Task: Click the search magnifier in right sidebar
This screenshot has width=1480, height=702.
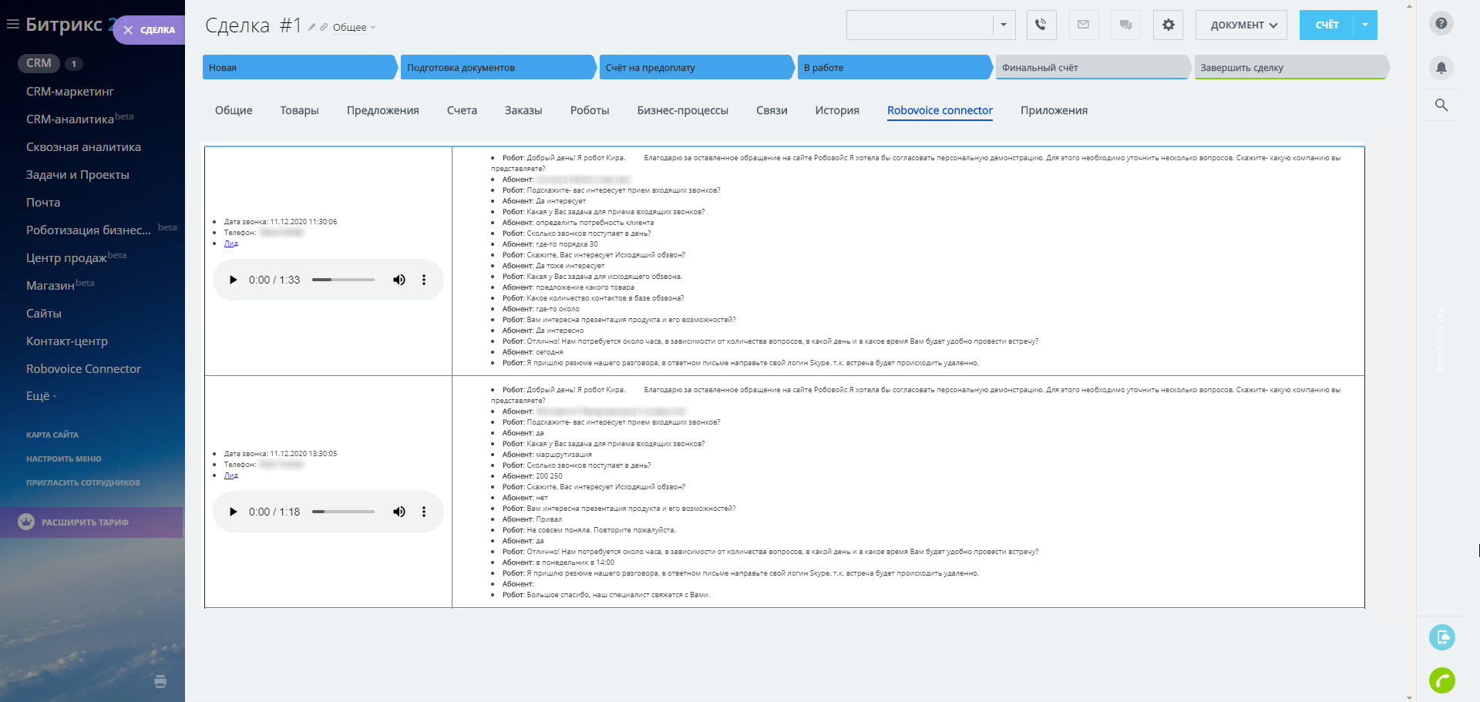Action: (1441, 106)
